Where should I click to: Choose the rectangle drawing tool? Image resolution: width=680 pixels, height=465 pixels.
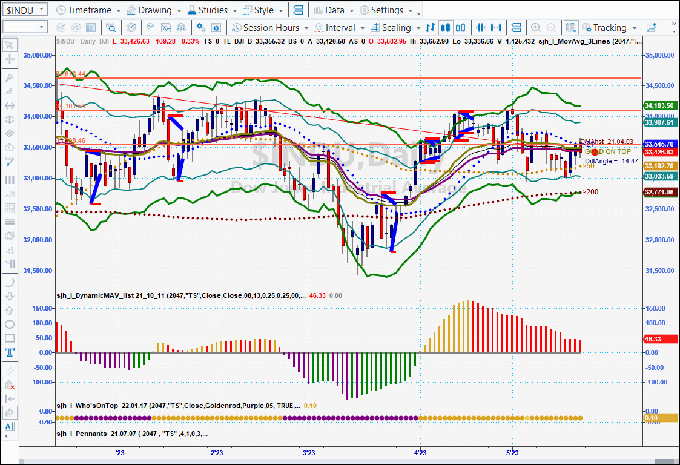[x=10, y=338]
